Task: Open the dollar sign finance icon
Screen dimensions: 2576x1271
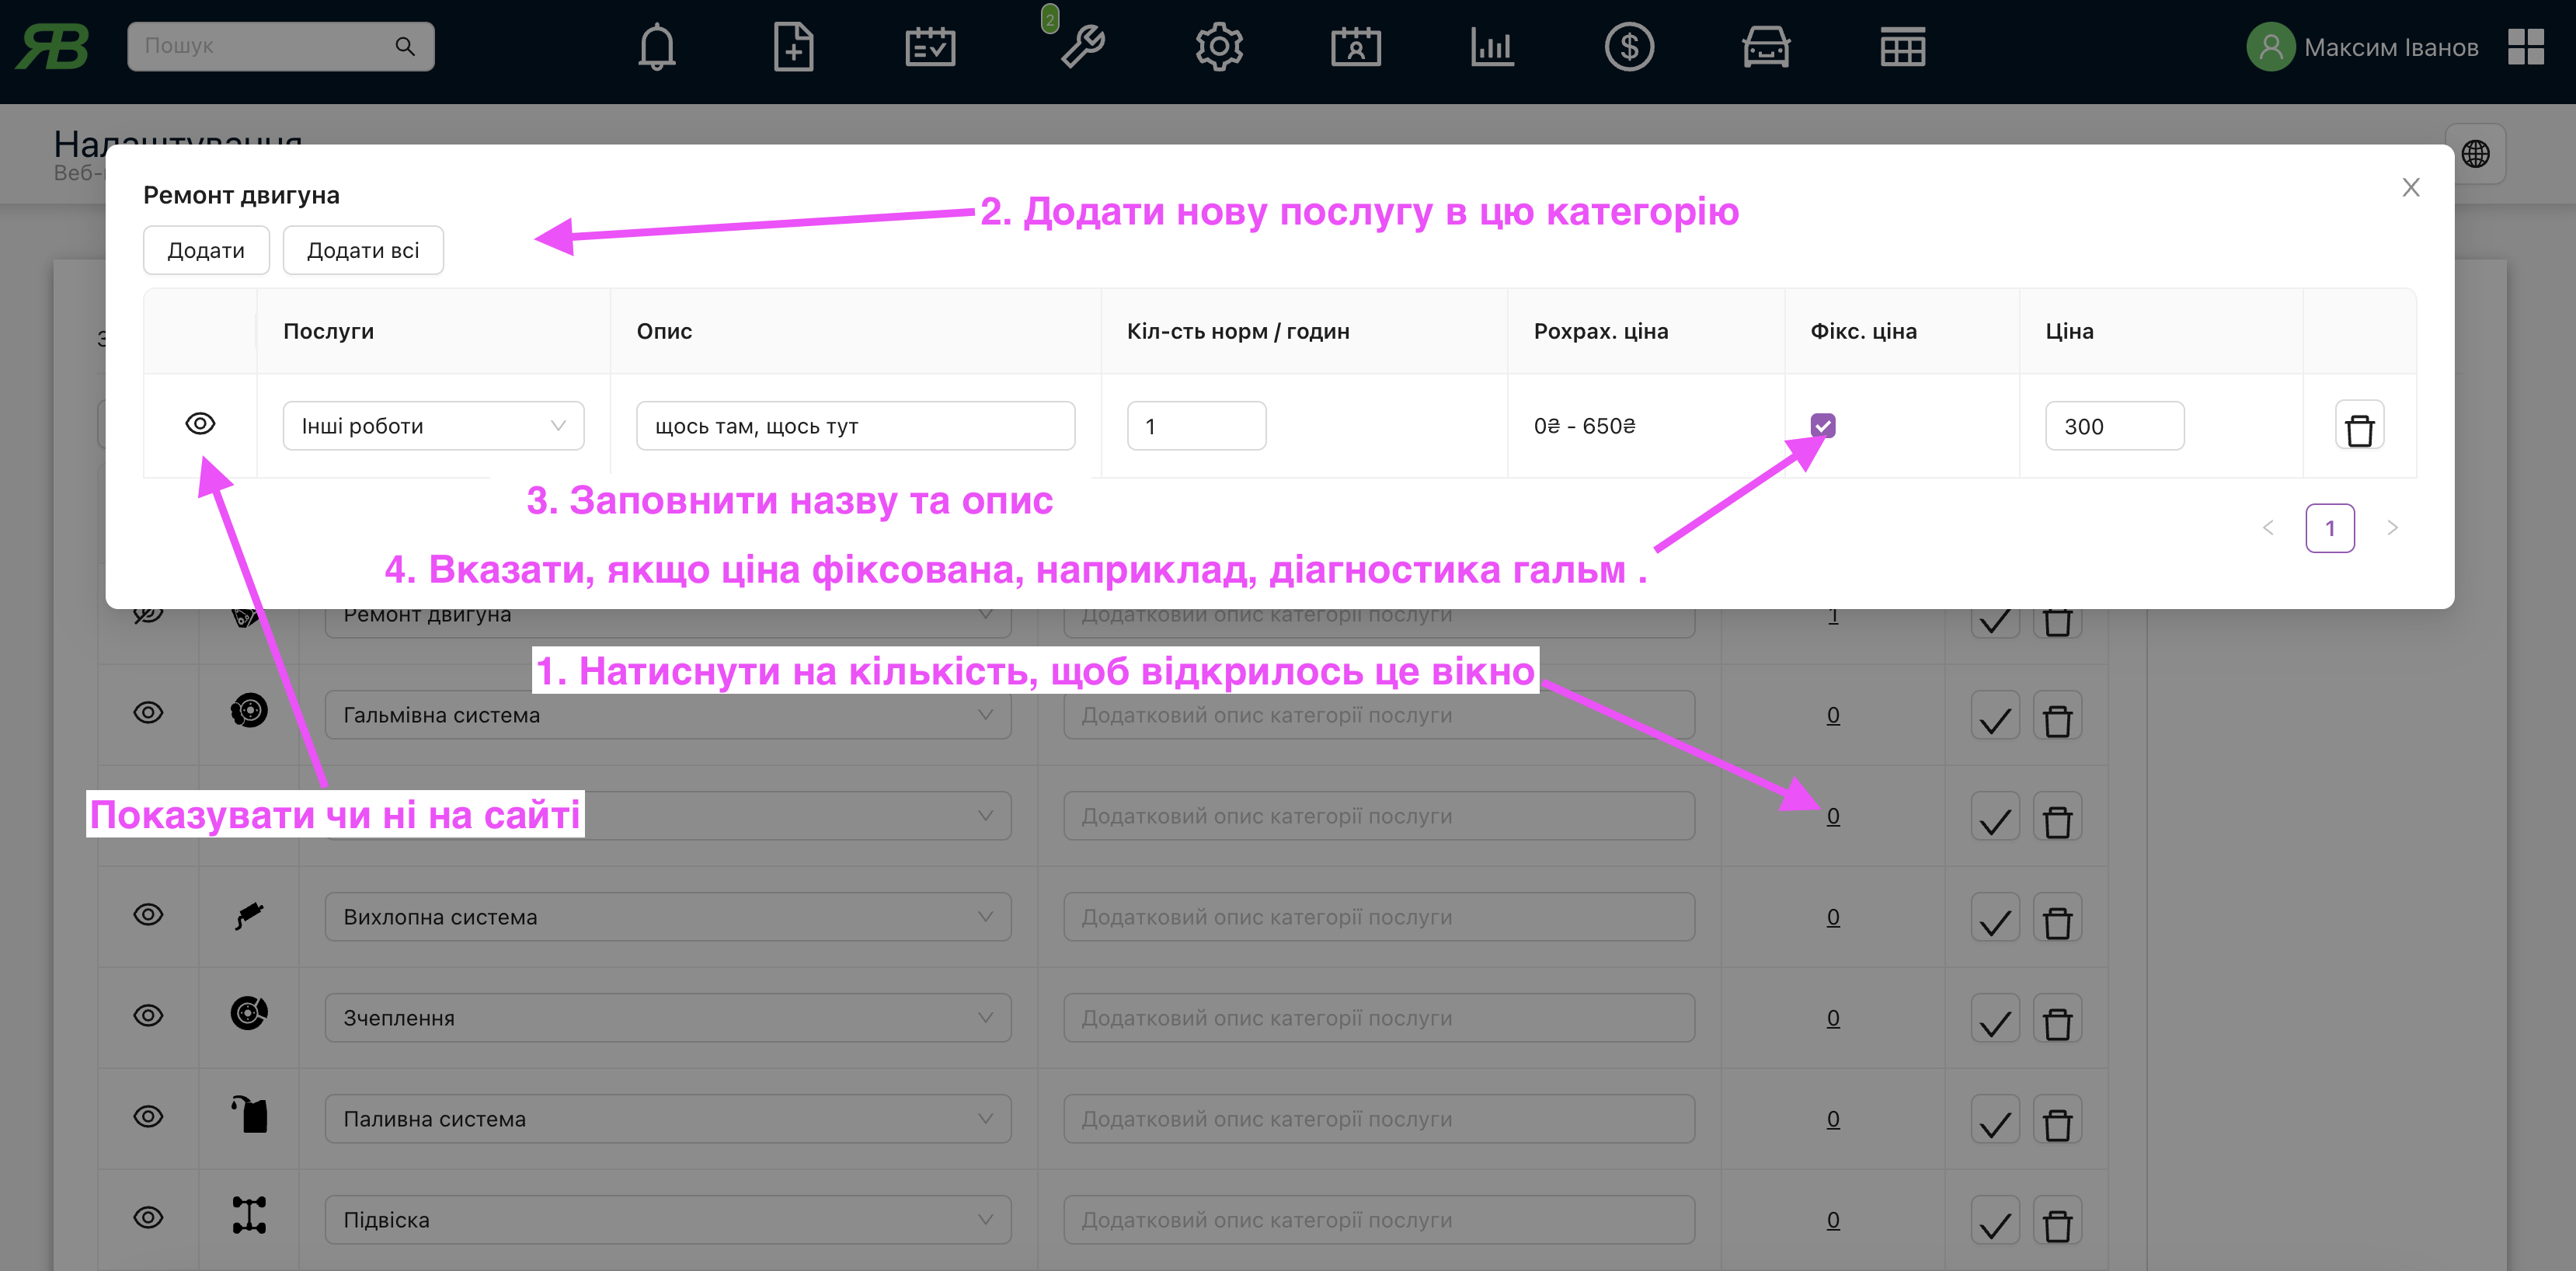Action: click(1629, 47)
